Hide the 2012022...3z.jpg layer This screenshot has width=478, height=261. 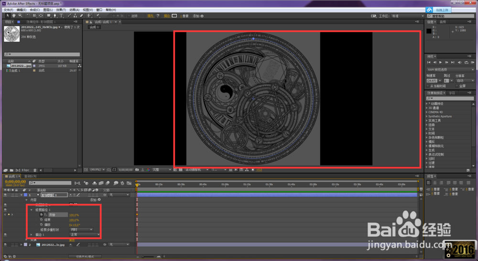coord(5,245)
